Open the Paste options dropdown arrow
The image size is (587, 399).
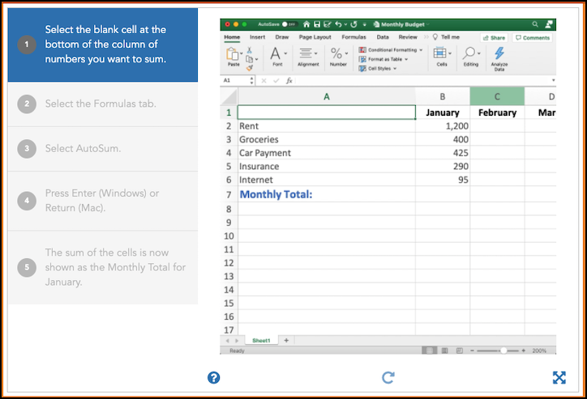point(241,53)
